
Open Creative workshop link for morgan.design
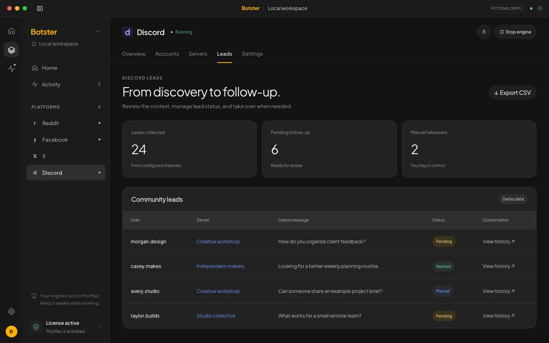point(218,241)
